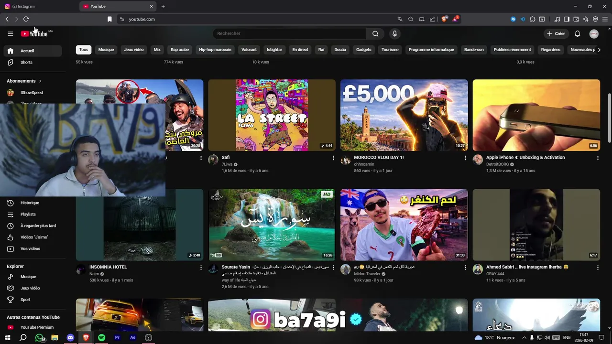Open Vos vidéos in sidebar
612x344 pixels.
pyautogui.click(x=33, y=248)
